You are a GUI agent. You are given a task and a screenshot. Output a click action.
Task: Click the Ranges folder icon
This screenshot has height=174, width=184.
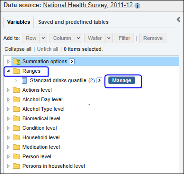pos(16,71)
